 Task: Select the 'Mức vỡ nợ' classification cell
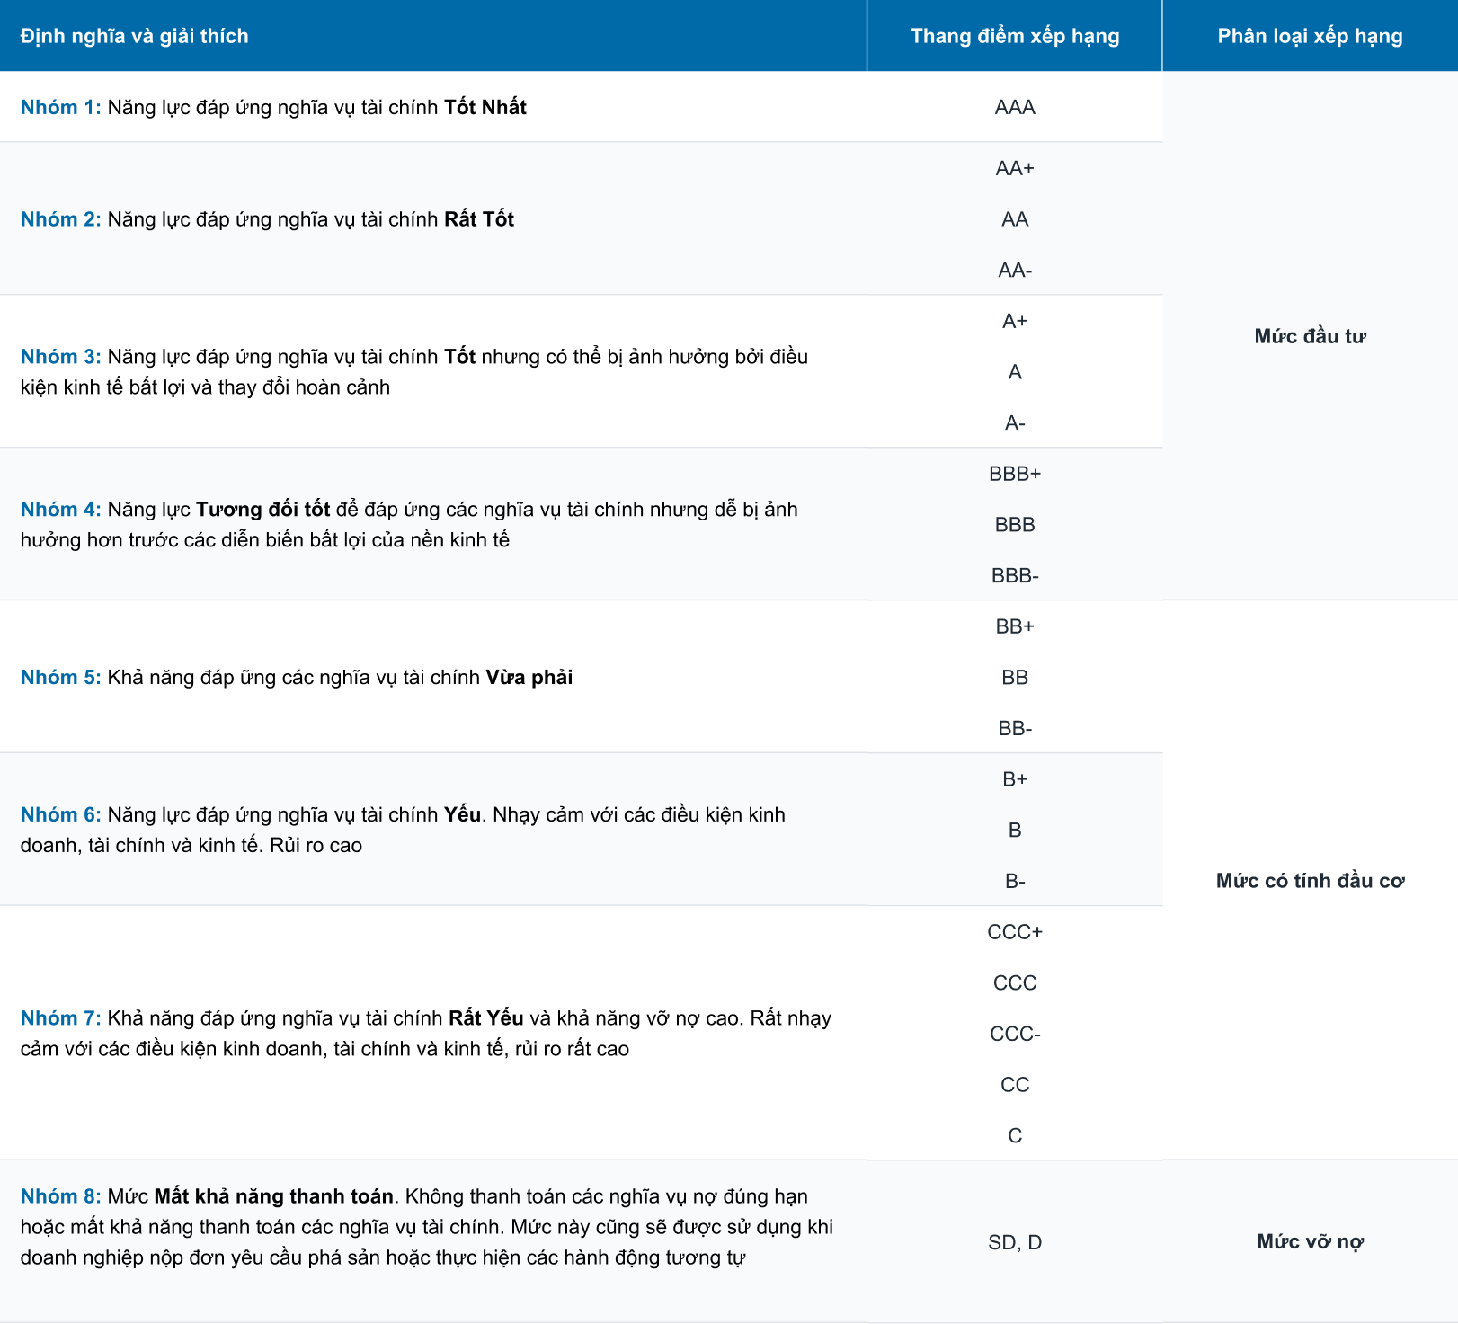[x=1310, y=1242]
